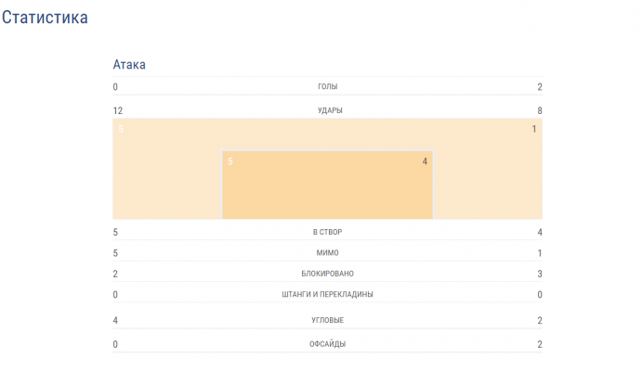The height and width of the screenshot is (371, 642).
Task: Click the left value 12 in the УДАРЫ row
Action: pos(118,110)
